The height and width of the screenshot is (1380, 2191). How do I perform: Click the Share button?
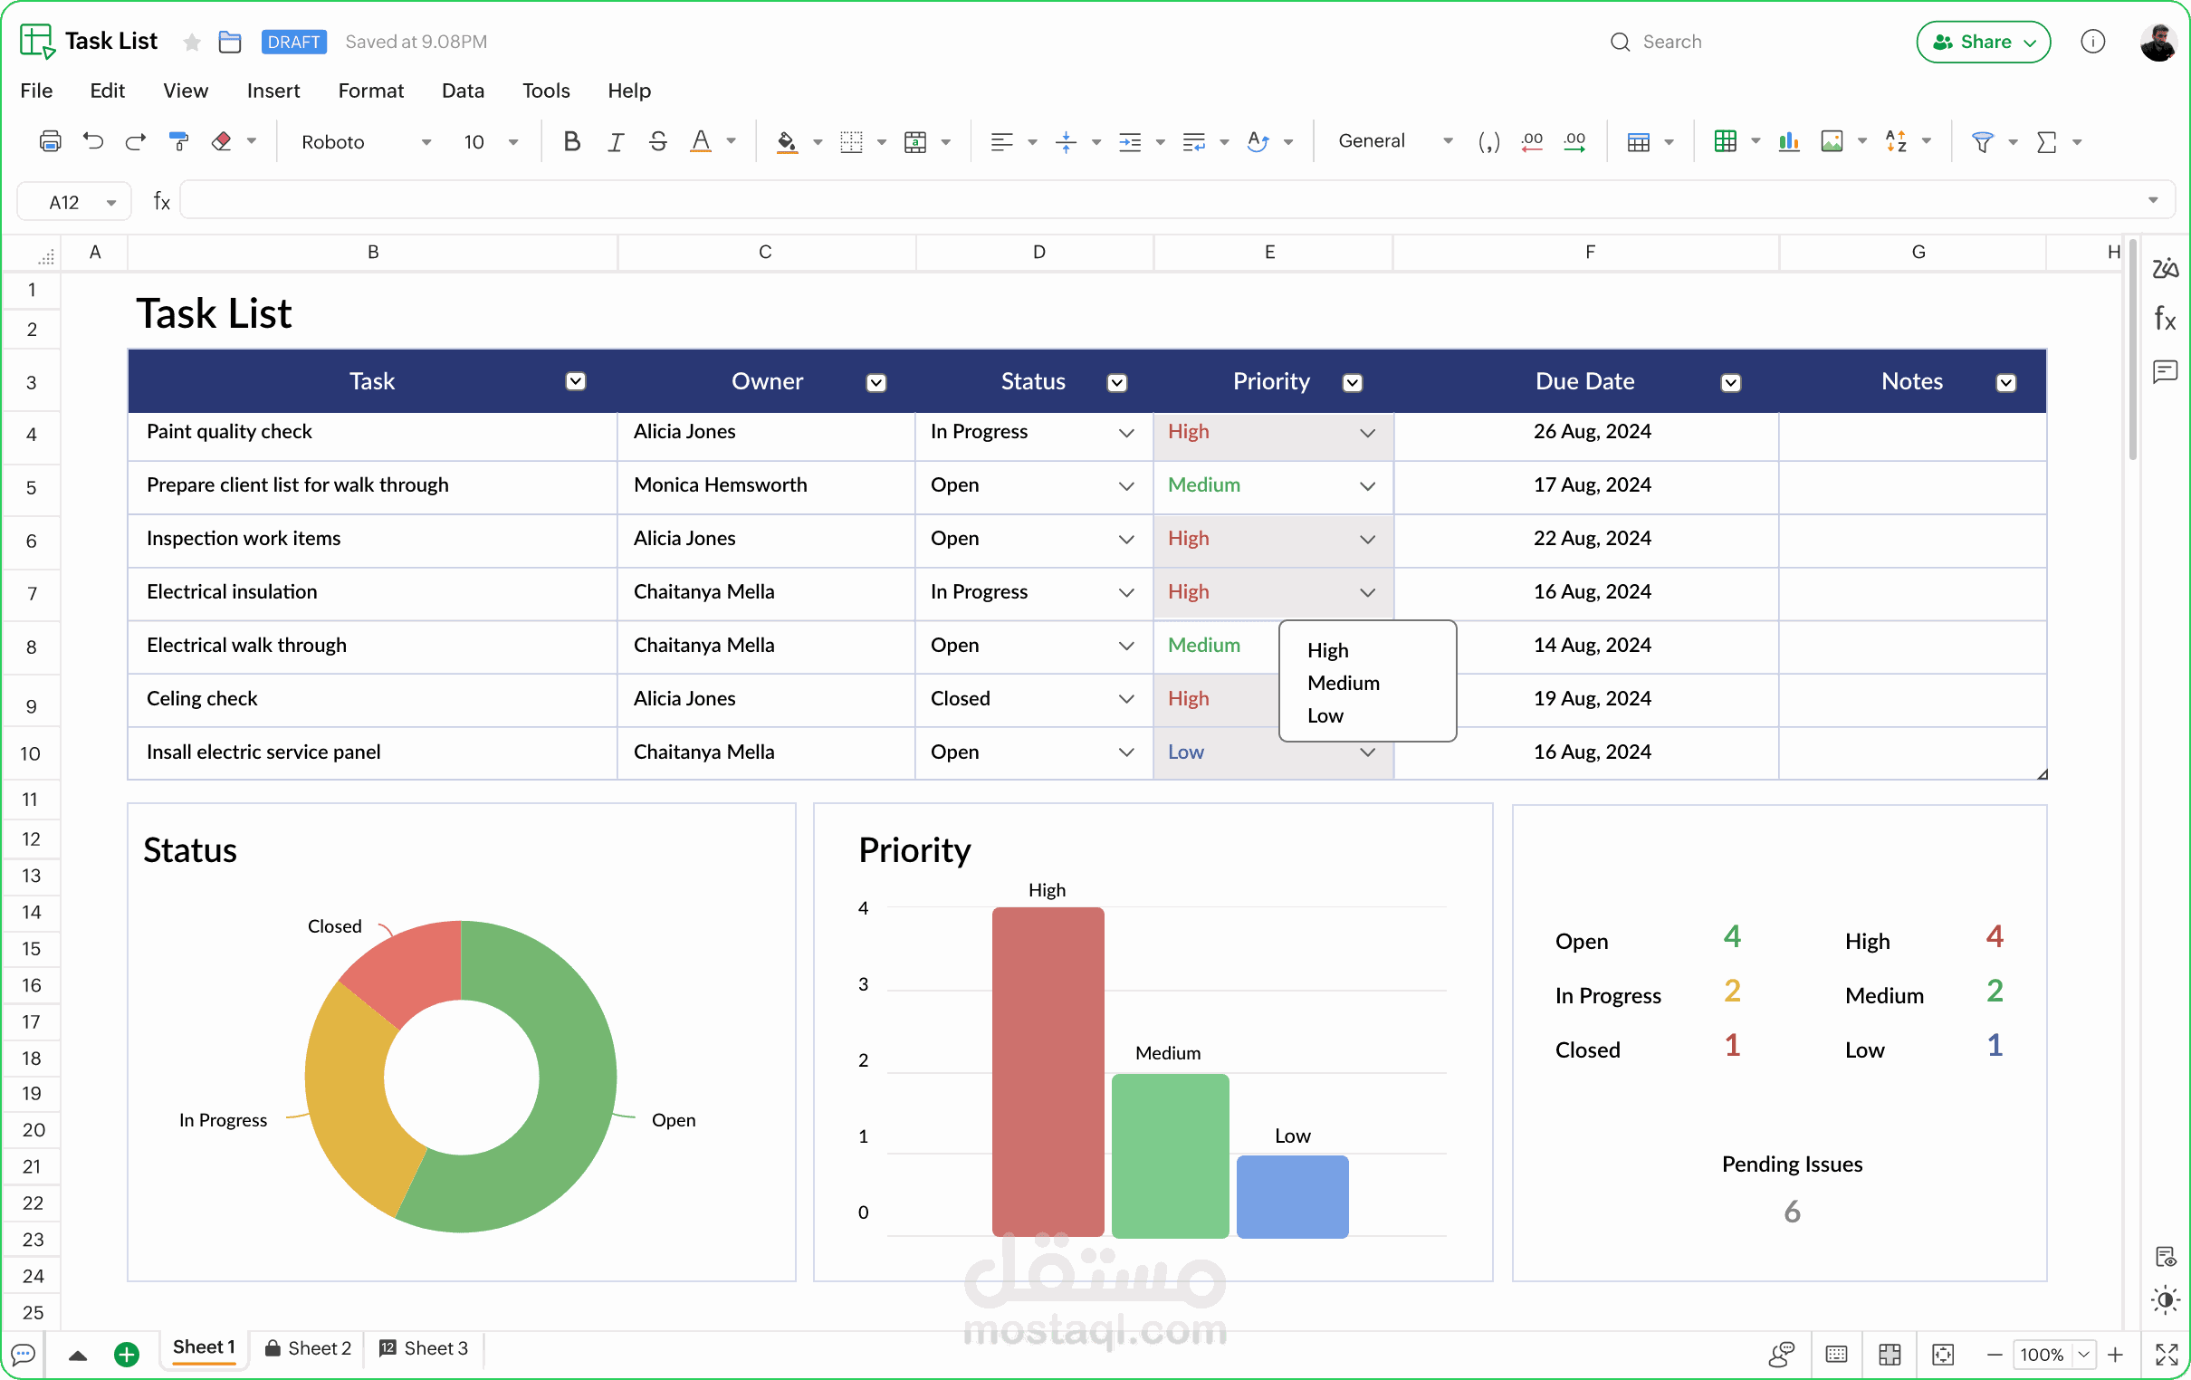[x=1983, y=42]
